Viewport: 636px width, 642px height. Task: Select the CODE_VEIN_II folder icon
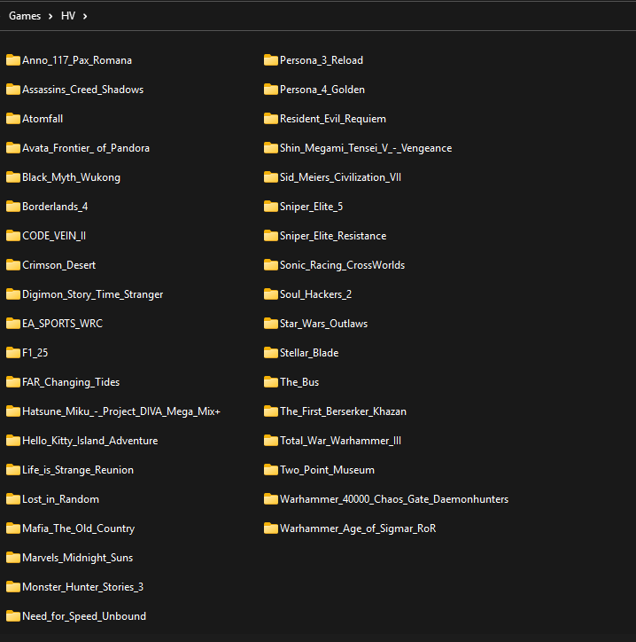13,236
